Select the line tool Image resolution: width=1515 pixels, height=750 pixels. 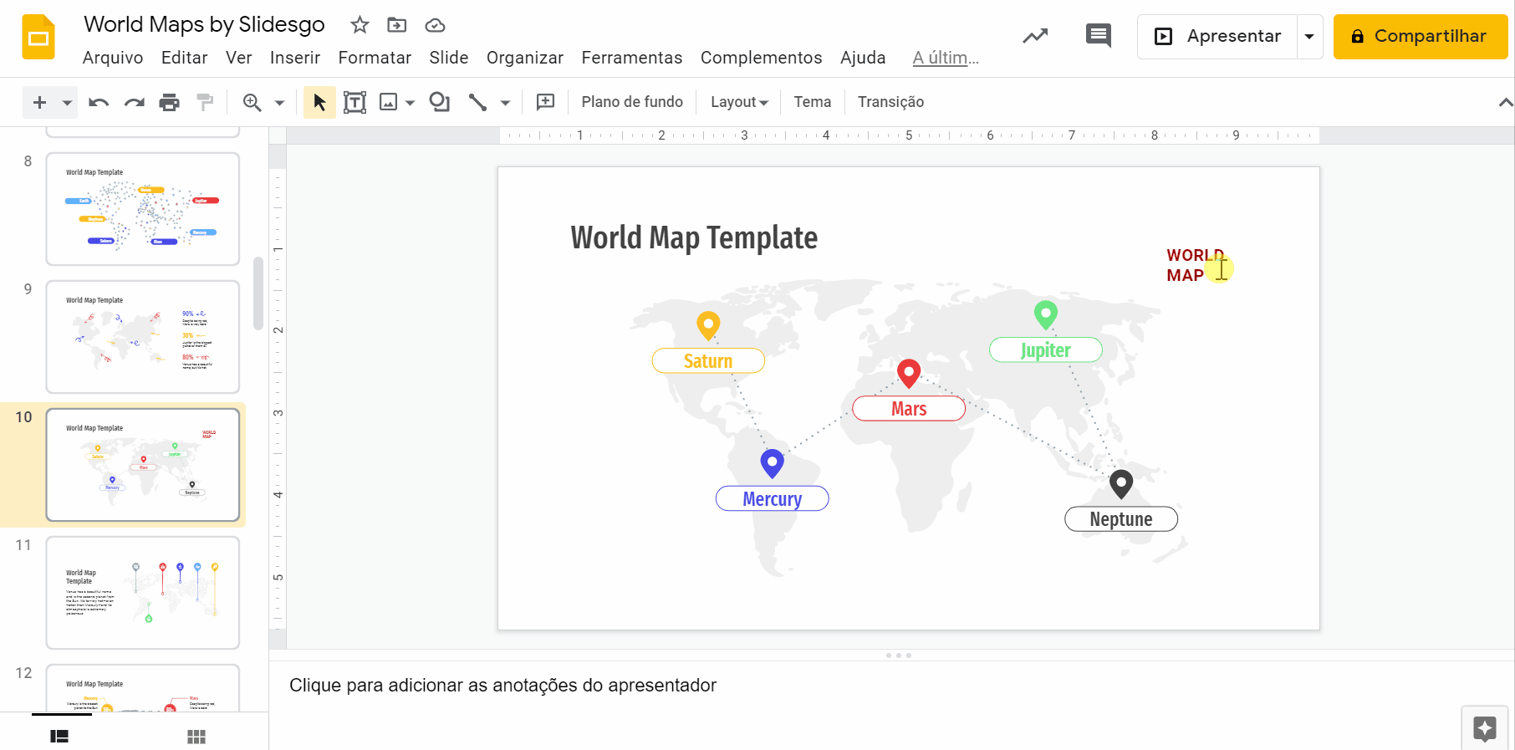[x=477, y=102]
